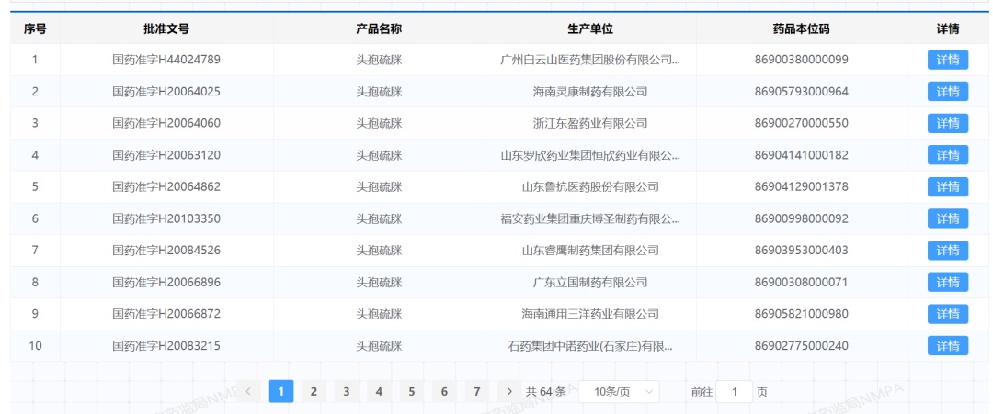The image size is (993, 414).
Task: Select cell 国药准字H20066872
Action: [166, 314]
